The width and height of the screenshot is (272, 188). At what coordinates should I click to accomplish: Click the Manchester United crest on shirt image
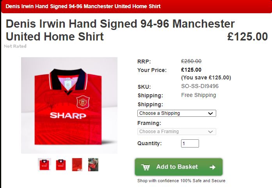coord(83,102)
